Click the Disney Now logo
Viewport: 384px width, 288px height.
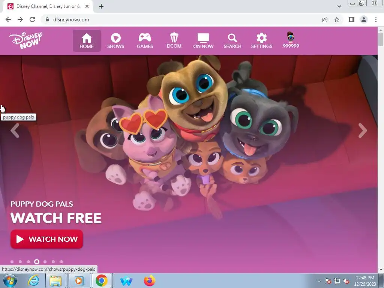pyautogui.click(x=26, y=40)
